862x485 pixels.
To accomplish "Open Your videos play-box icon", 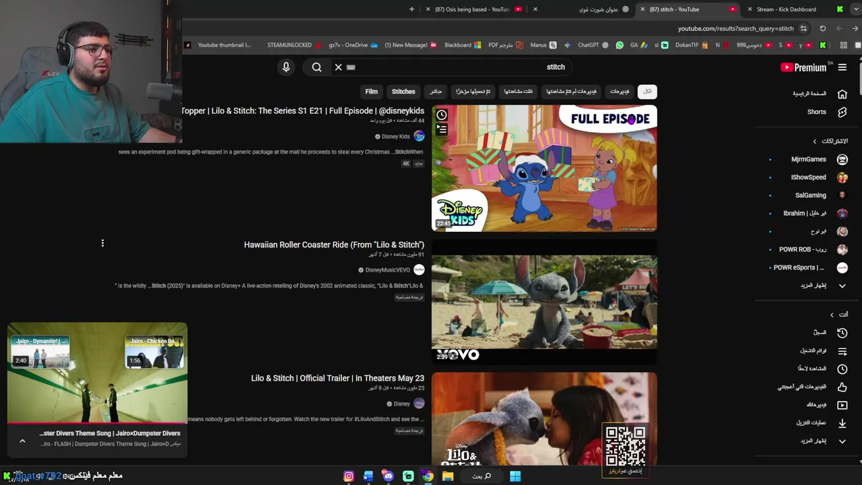I will pos(842,405).
